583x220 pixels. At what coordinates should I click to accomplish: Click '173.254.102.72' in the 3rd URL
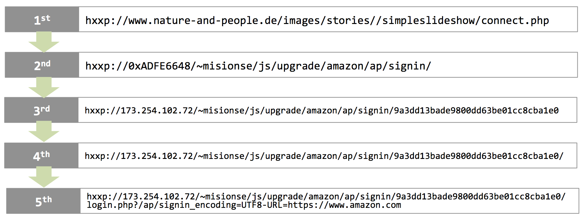[157, 111]
